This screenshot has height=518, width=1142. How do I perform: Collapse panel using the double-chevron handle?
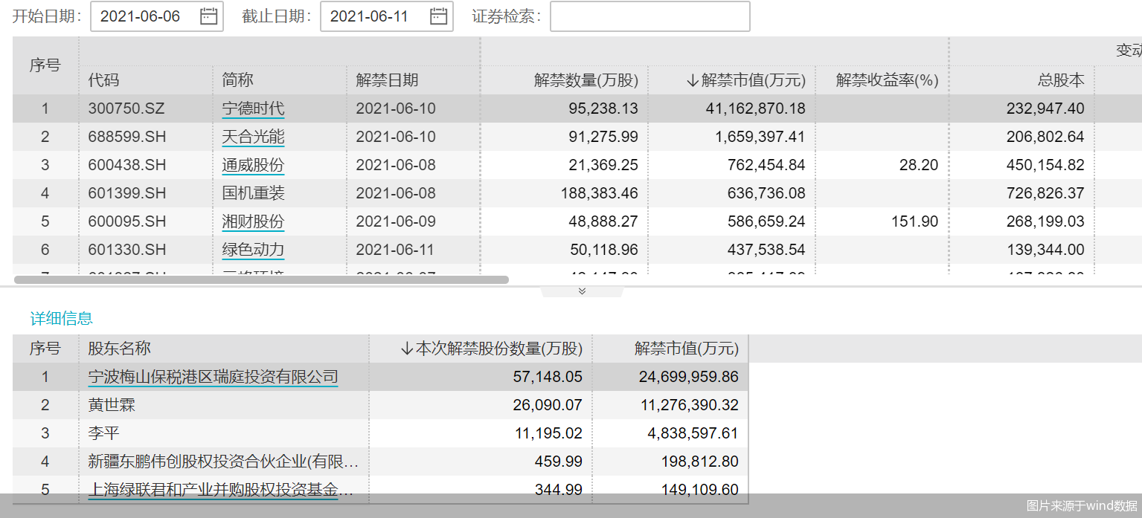(x=582, y=291)
